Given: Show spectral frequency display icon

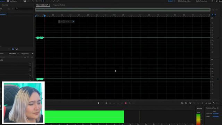Looking at the screenshot, I should click(x=25, y=1).
